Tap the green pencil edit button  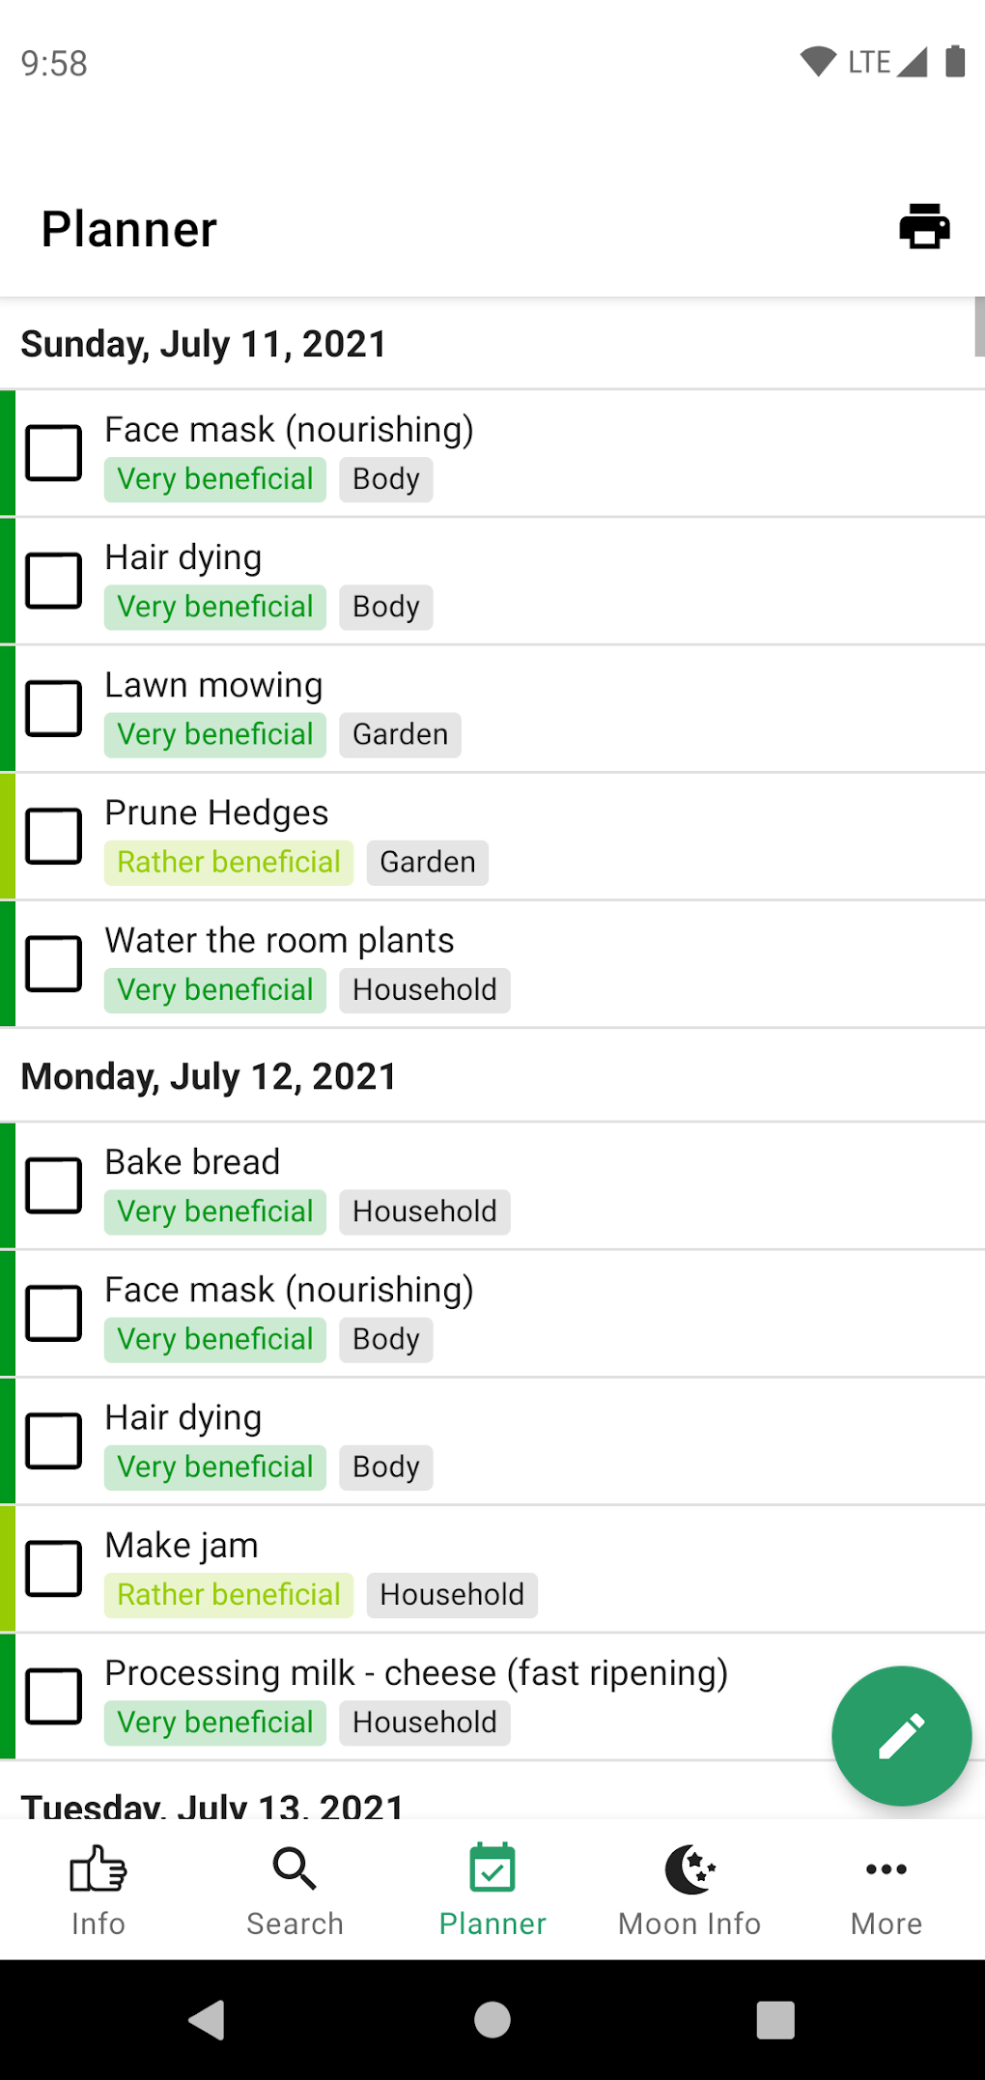901,1735
